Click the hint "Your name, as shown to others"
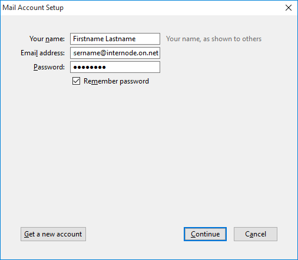Screen dimensions: 298x260 click(x=214, y=39)
